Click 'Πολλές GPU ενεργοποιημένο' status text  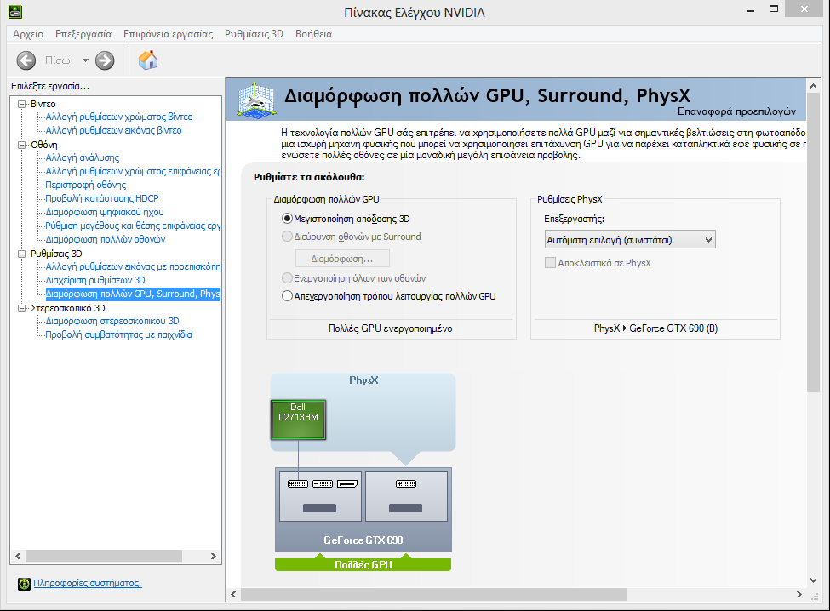click(x=390, y=328)
